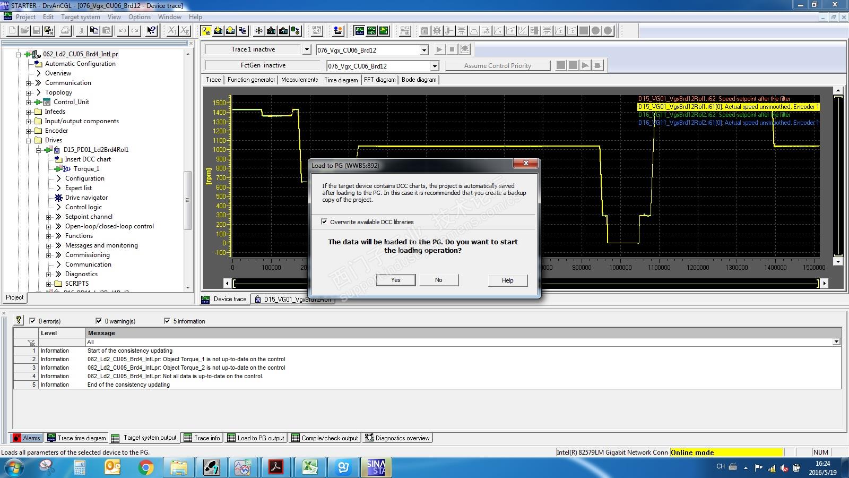This screenshot has width=849, height=478.
Task: Open Outlook from the taskbar
Action: pos(112,467)
